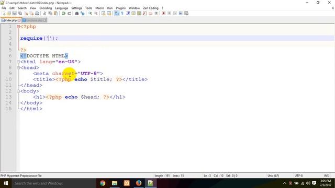Click the Search the web and Windows box
Screen dimensions: 335x188
53,183
